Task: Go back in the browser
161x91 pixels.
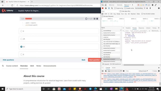Action: (3, 5)
